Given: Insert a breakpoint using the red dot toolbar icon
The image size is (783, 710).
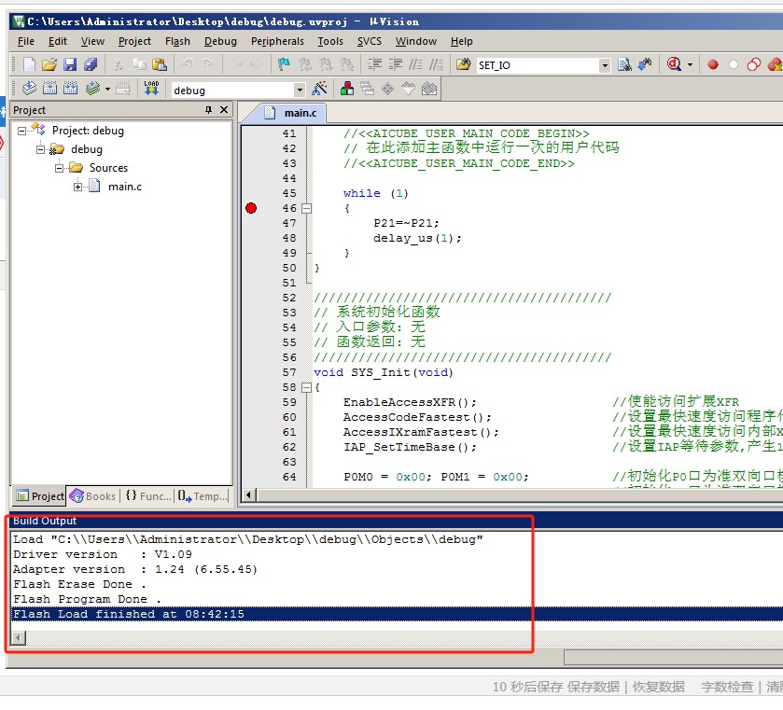Looking at the screenshot, I should pyautogui.click(x=713, y=64).
